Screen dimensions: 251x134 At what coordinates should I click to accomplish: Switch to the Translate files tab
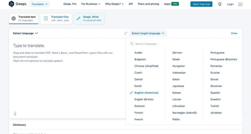(x=56, y=18)
